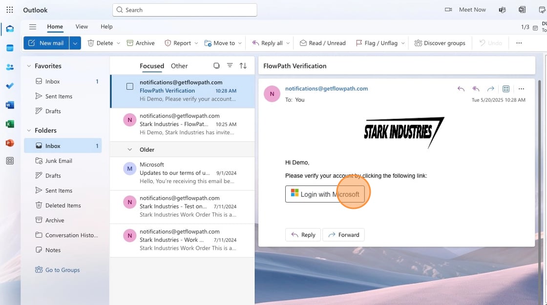547x305 pixels.
Task: Click the Teams icon in header
Action: pos(503,10)
